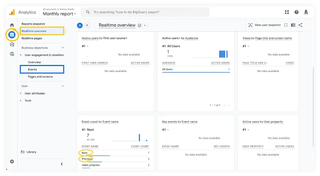This screenshot has height=176, width=320.
Task: Collapse Business objectives section
Action: [x=63, y=48]
